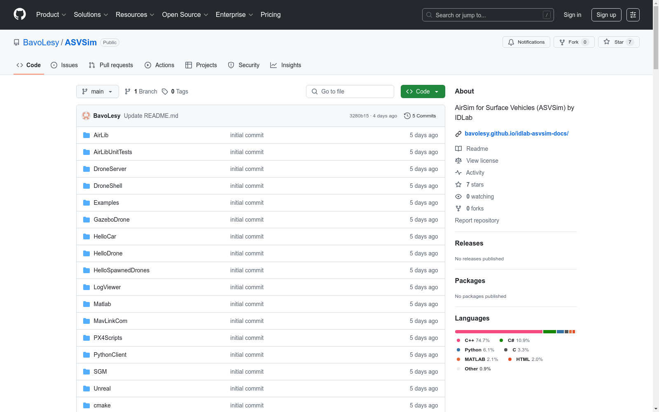Open the Pricing page link
659x412 pixels.
click(271, 14)
